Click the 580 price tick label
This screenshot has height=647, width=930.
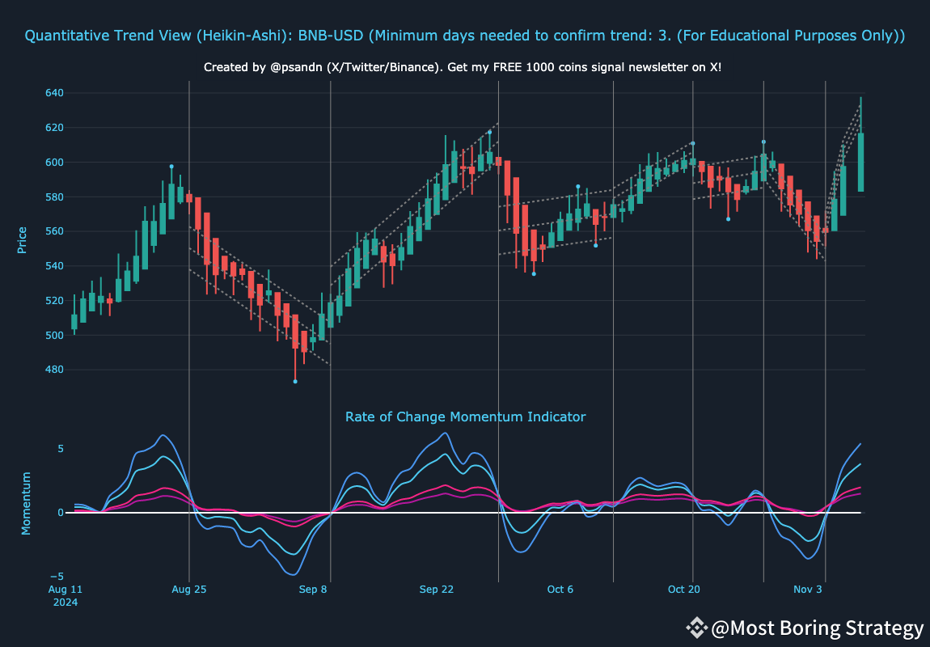[54, 197]
